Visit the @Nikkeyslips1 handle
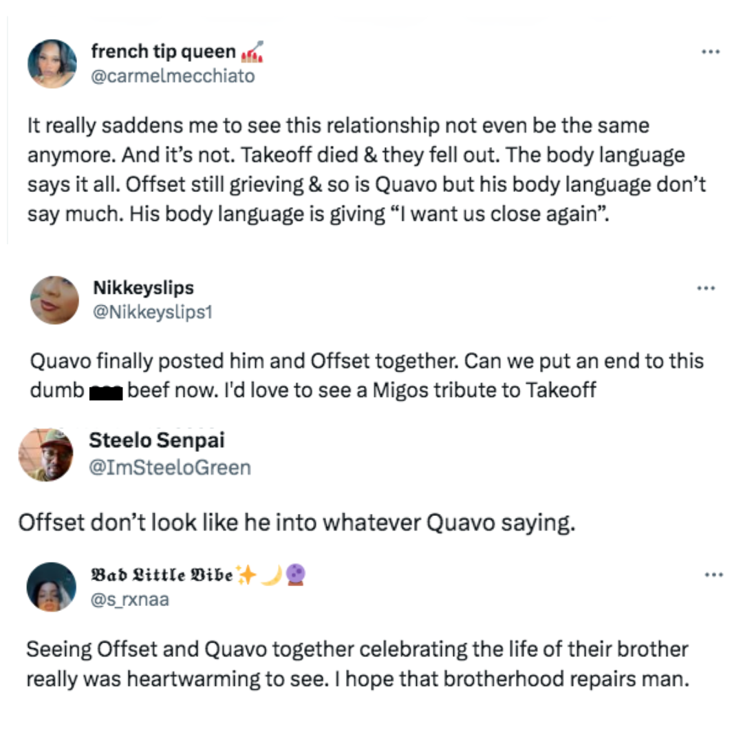This screenshot has width=743, height=743. tap(152, 312)
